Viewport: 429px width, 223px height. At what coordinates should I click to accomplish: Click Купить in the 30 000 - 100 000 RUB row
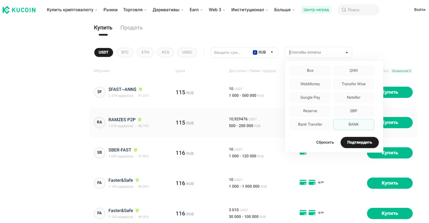[390, 213]
